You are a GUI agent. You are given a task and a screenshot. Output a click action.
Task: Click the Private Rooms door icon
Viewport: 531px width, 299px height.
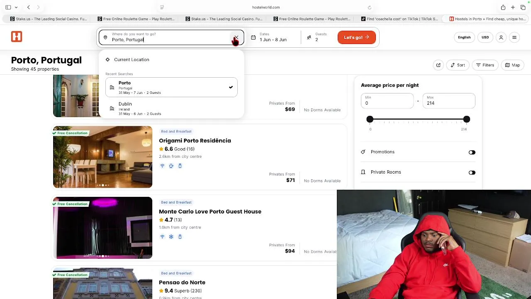tap(363, 172)
